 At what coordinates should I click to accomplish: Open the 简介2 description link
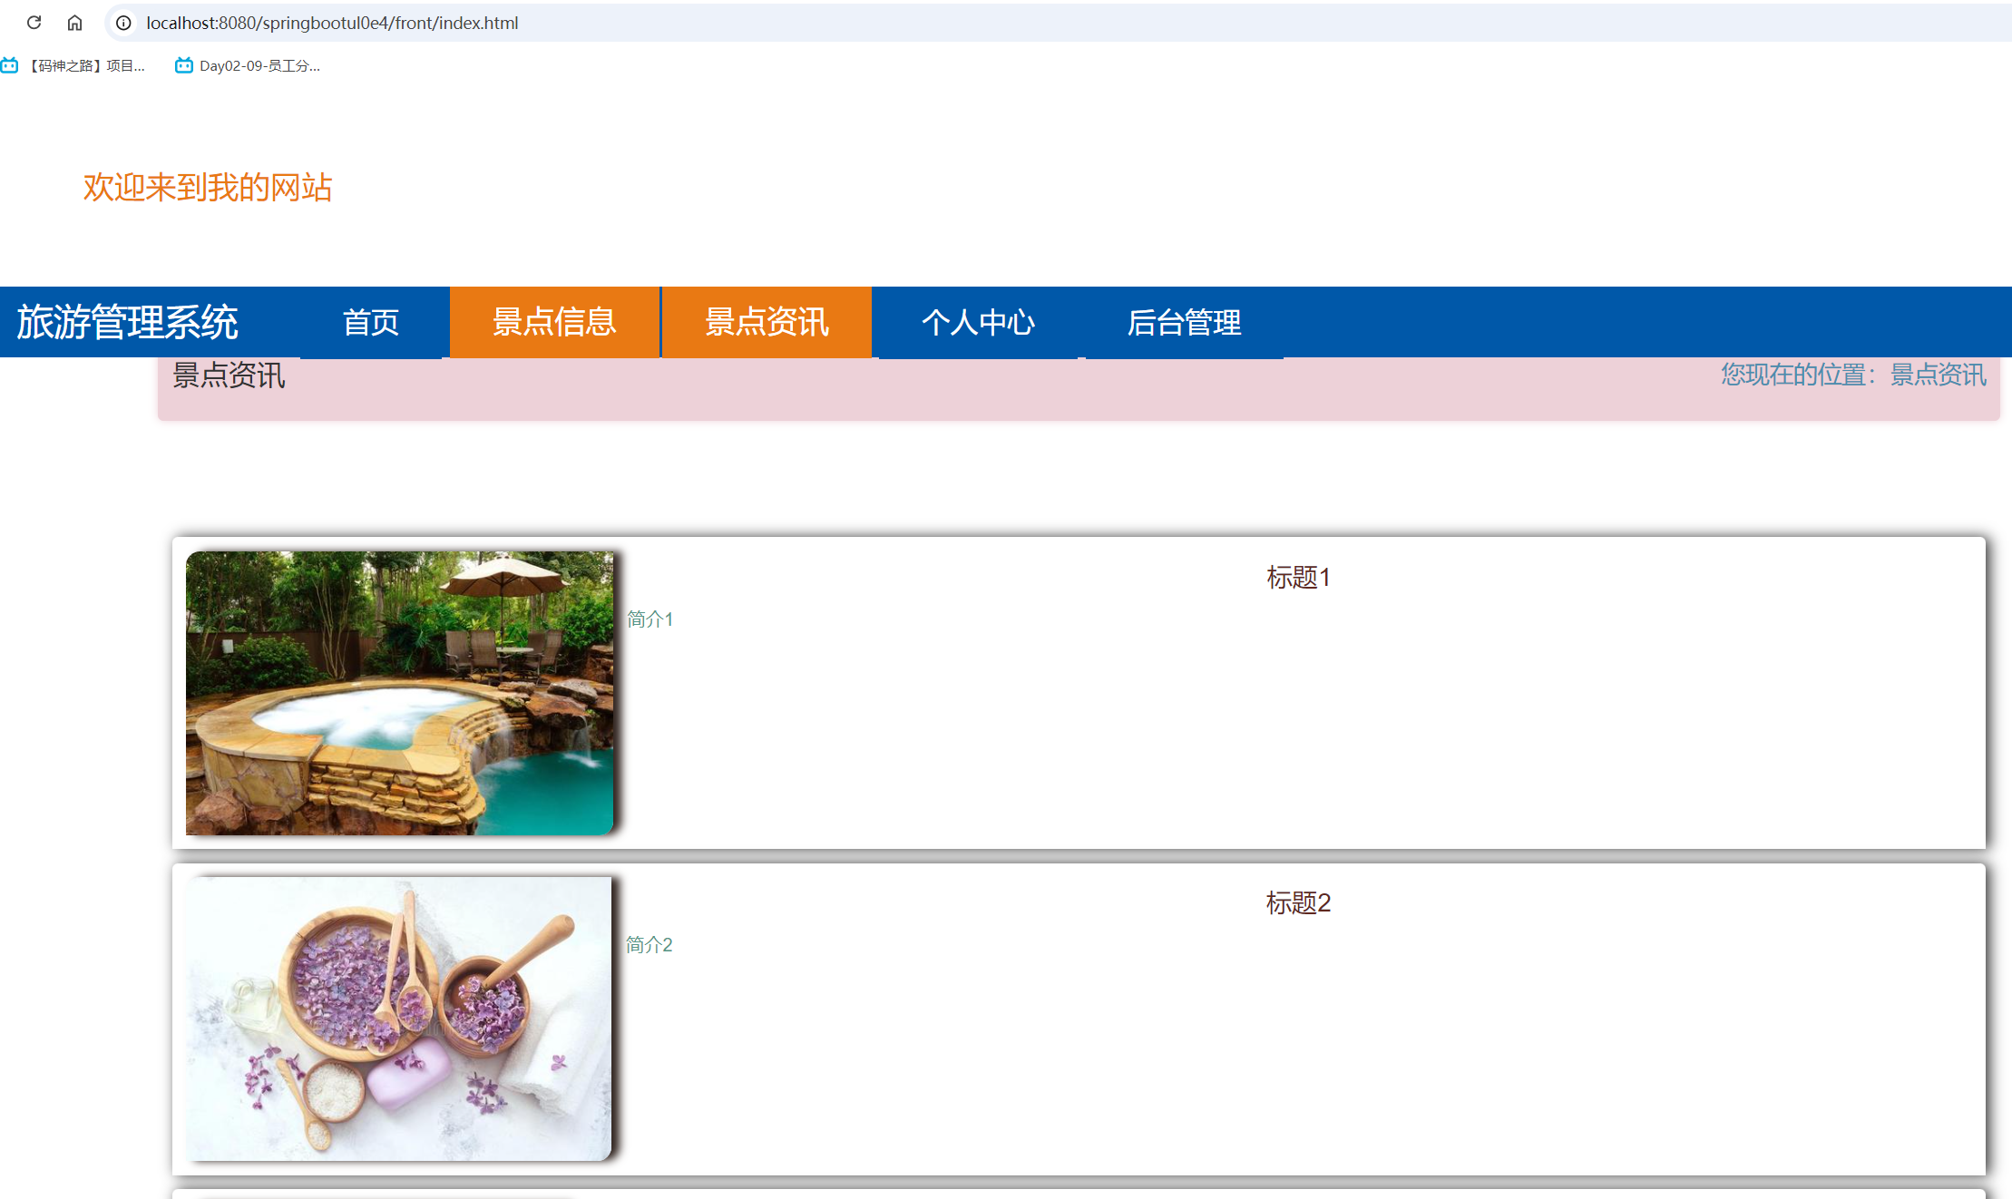649,944
